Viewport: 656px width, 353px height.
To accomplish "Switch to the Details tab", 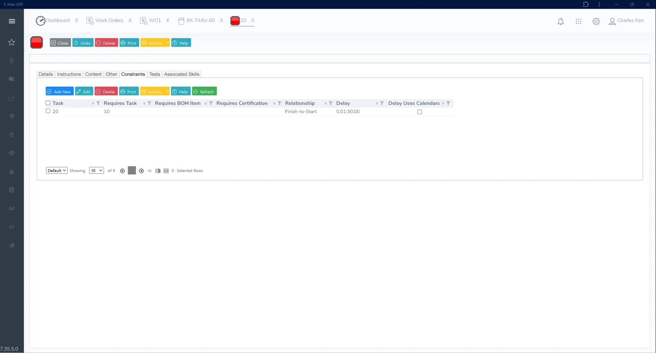I will coord(46,74).
